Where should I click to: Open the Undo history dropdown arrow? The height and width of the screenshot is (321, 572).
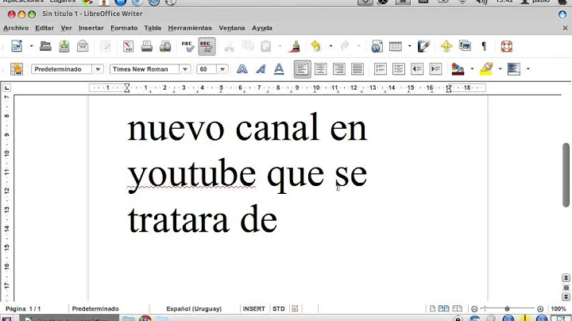click(330, 46)
